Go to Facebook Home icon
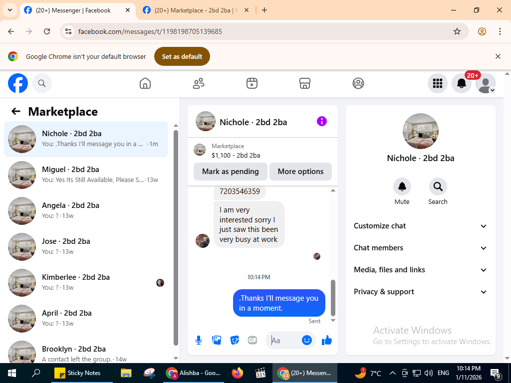 click(x=145, y=83)
